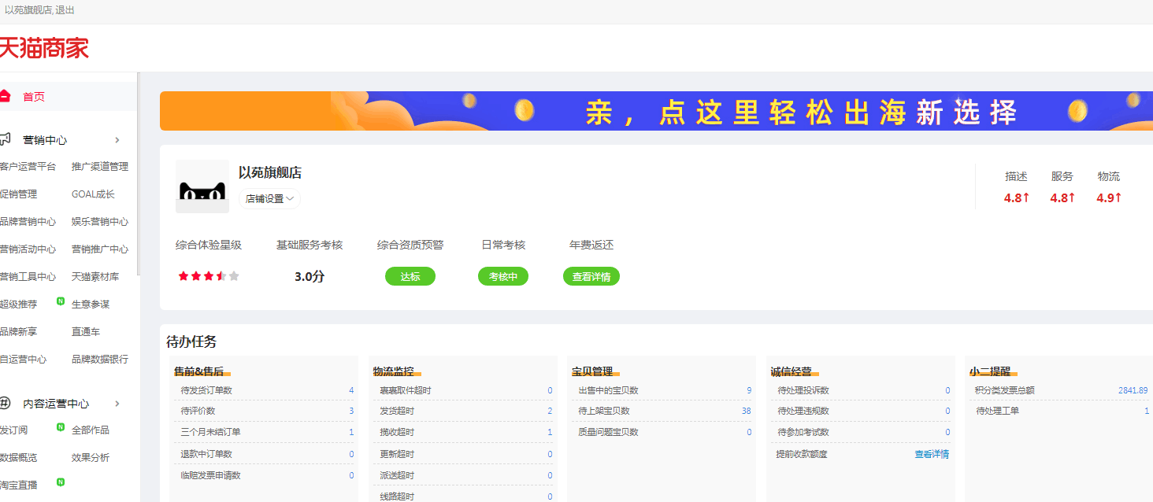The width and height of the screenshot is (1153, 502).
Task: Open GOAL成长 menu entry
Action: [93, 194]
